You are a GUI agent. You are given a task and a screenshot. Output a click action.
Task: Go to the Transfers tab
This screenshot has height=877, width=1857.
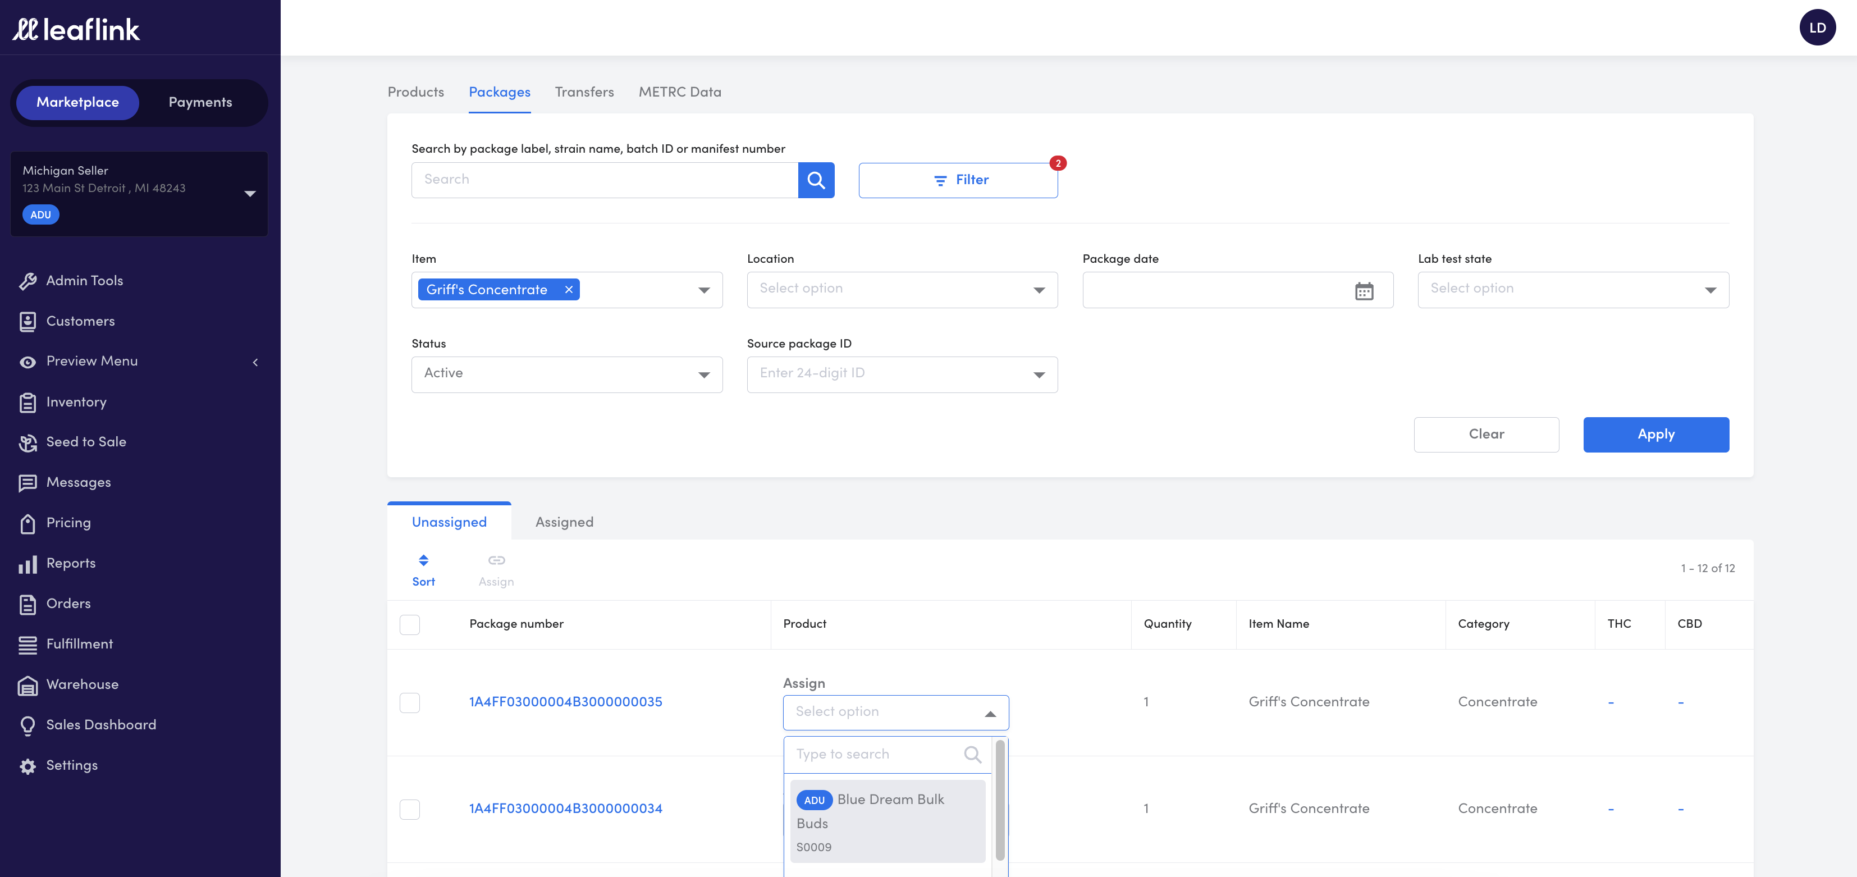tap(584, 92)
